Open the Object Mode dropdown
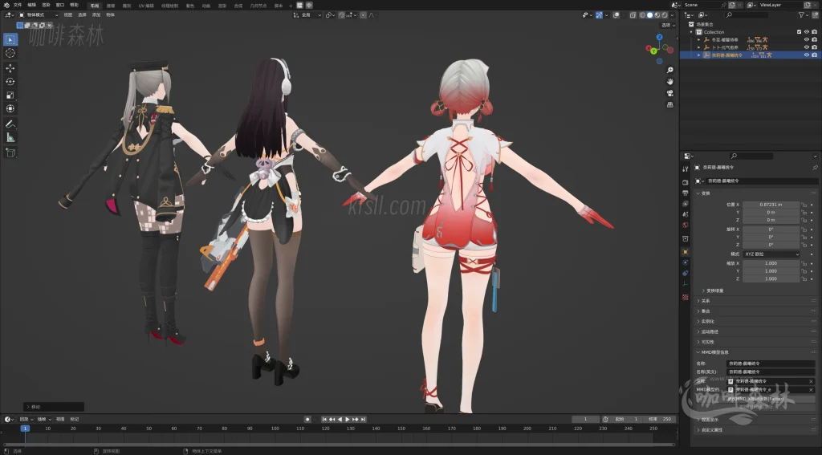Image resolution: width=822 pixels, height=455 pixels. click(x=39, y=15)
